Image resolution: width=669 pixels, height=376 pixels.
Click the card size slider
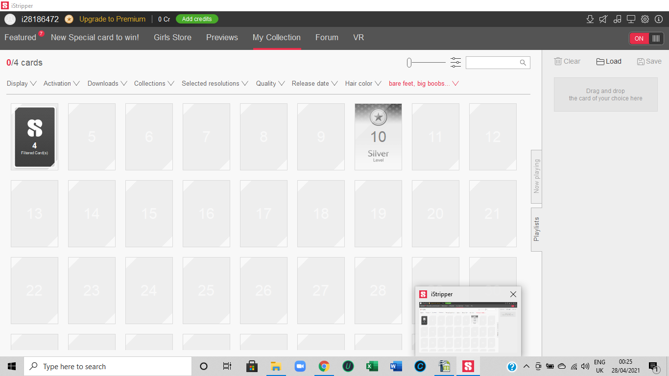coord(426,63)
